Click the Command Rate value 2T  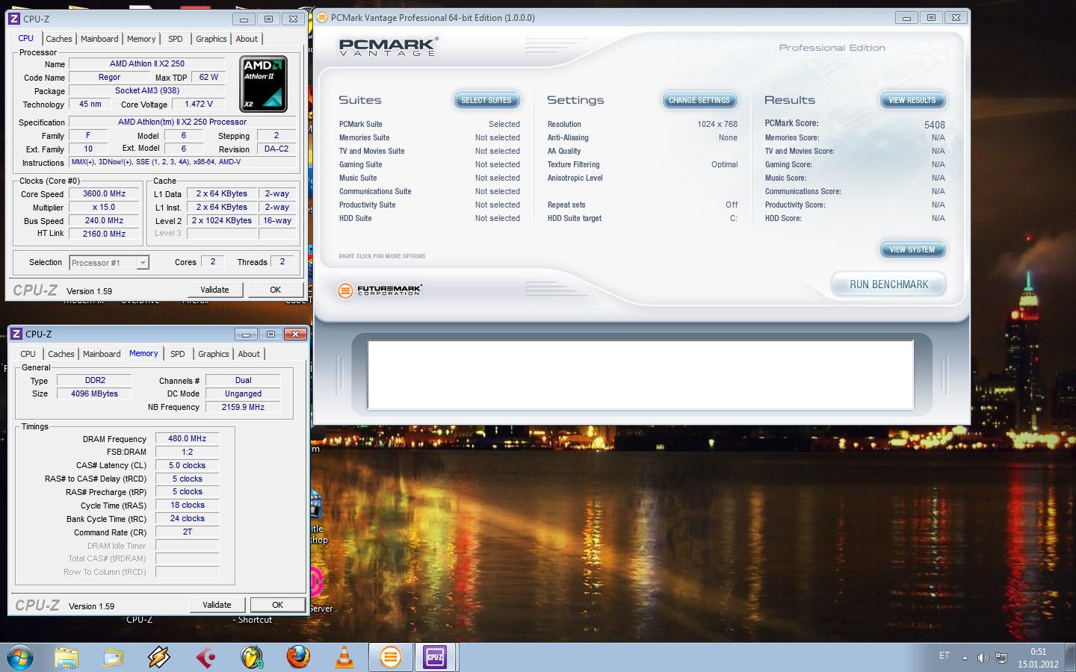click(x=187, y=532)
